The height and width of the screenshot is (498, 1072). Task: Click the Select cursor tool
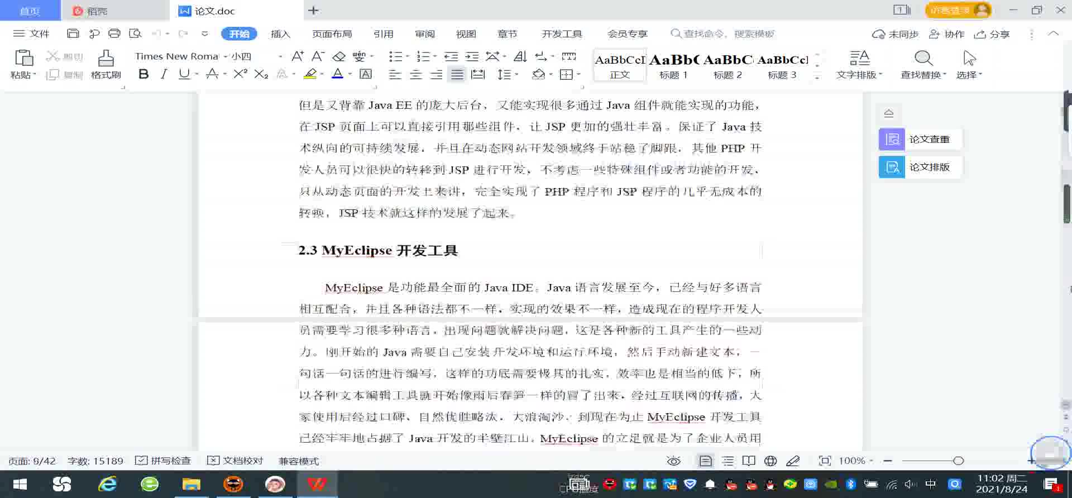click(x=969, y=58)
